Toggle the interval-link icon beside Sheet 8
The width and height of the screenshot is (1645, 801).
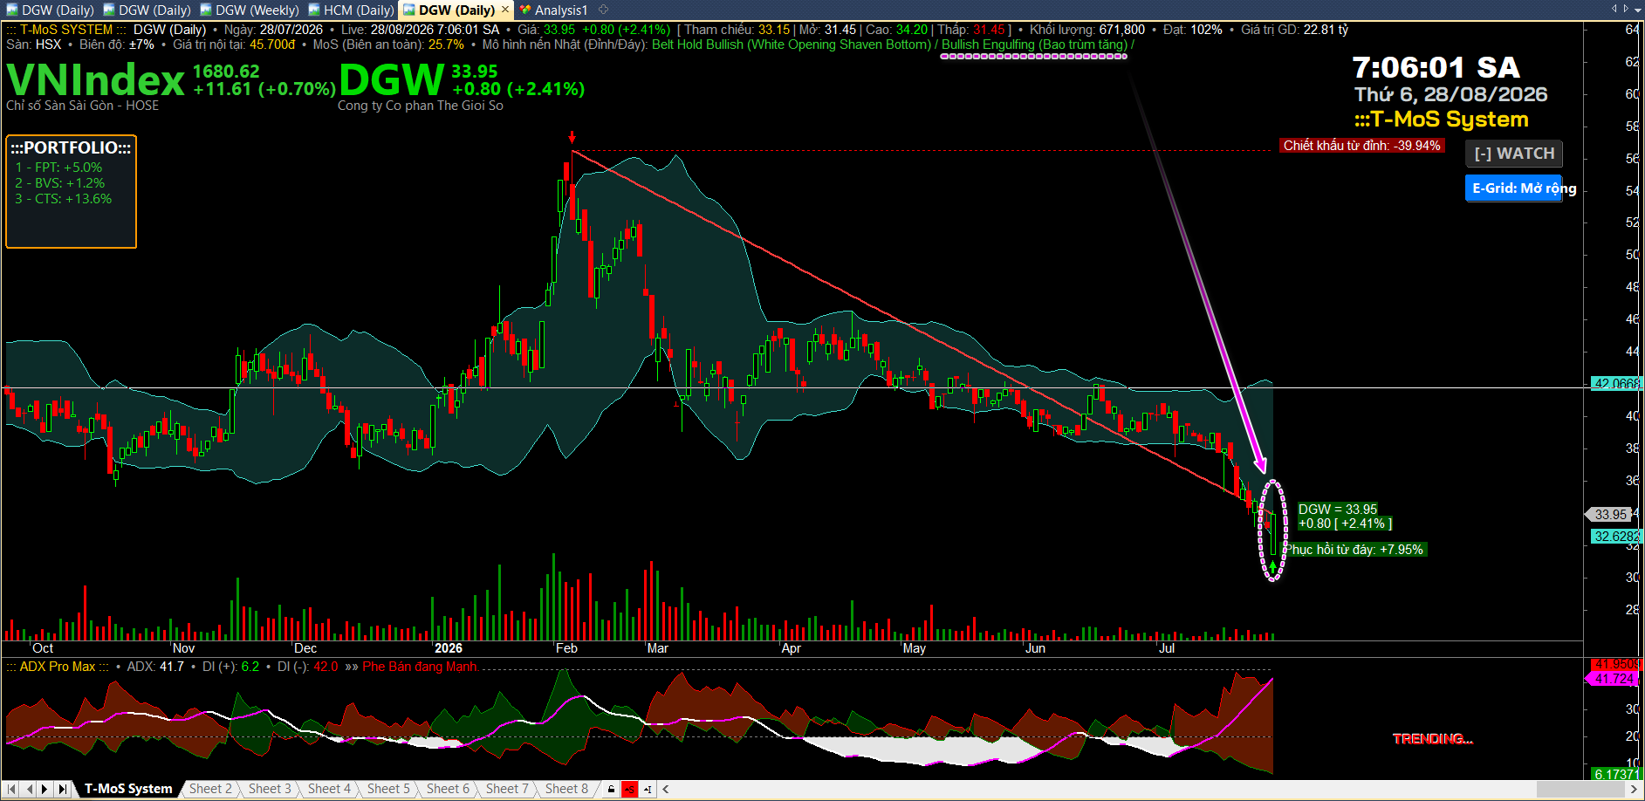tap(648, 789)
